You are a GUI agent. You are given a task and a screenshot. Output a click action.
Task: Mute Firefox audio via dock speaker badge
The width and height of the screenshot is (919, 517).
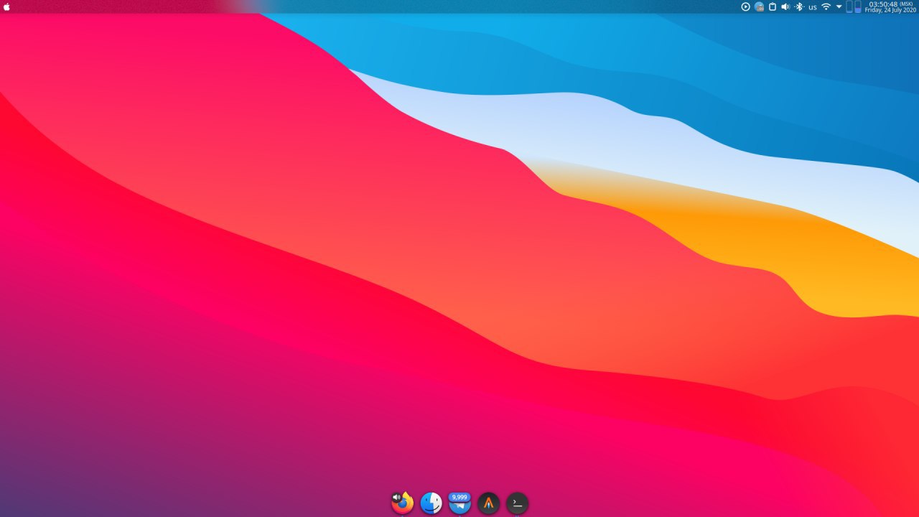point(396,497)
